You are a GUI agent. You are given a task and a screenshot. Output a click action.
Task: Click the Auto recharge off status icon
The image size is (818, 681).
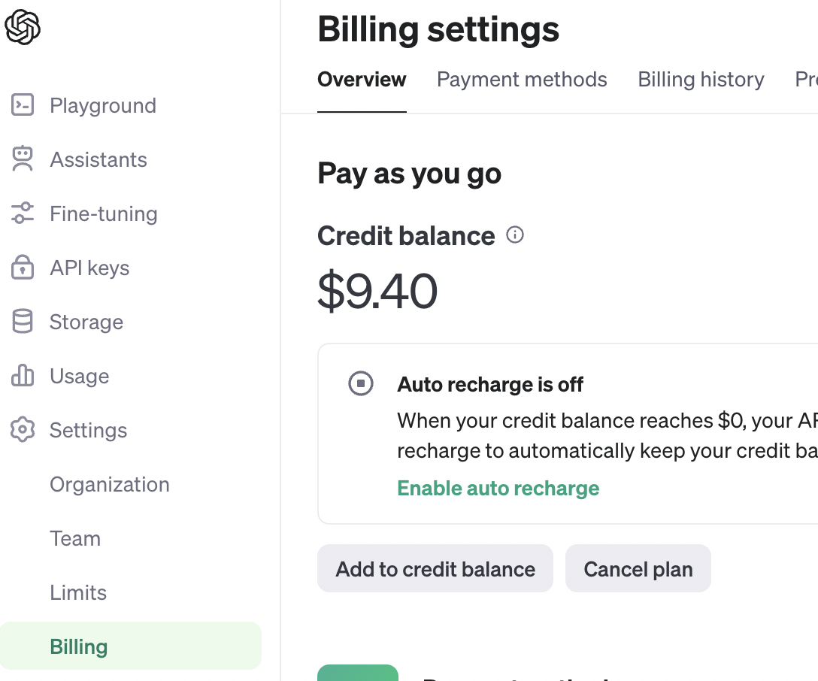pos(361,383)
